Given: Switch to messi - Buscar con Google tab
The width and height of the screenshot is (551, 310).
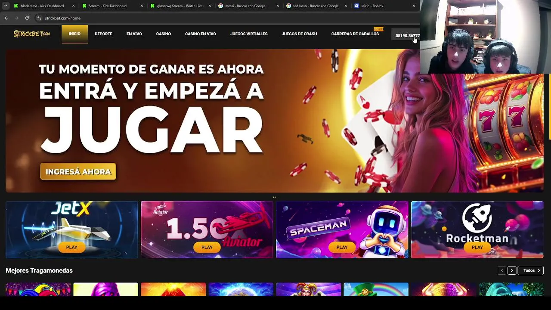Looking at the screenshot, I should [x=245, y=6].
